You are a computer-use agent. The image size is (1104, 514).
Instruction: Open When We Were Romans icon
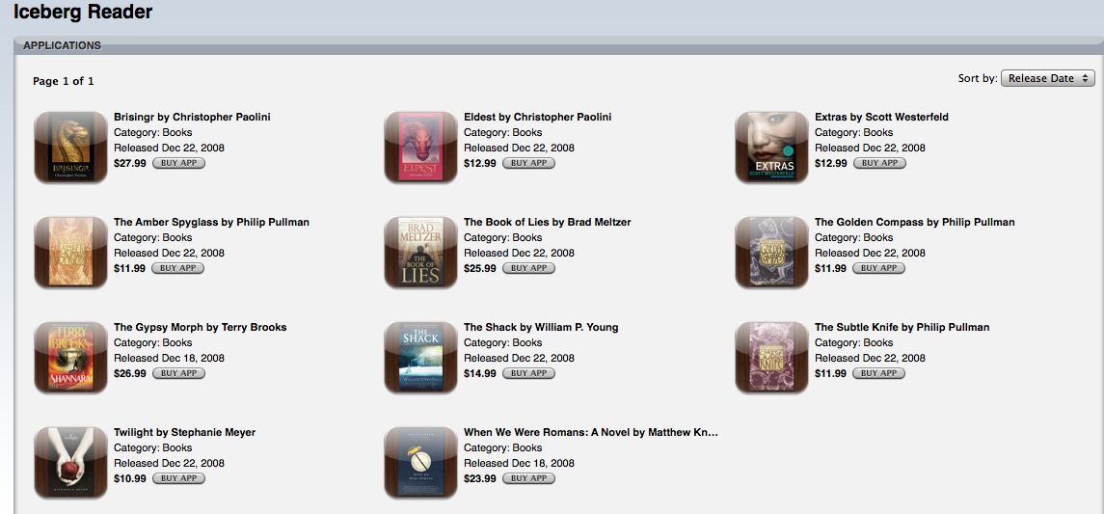(420, 463)
